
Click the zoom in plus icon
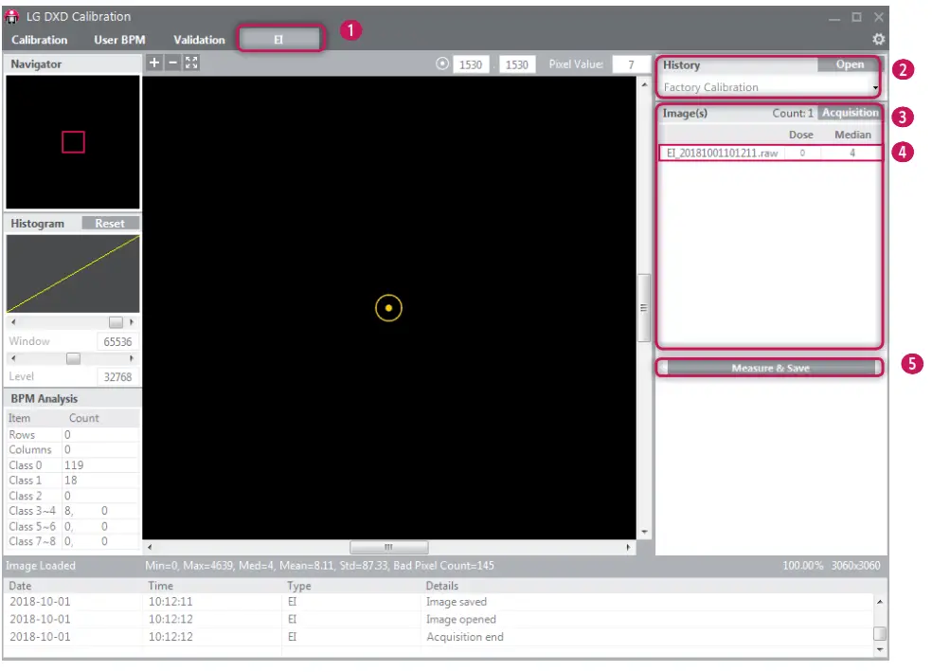point(155,63)
